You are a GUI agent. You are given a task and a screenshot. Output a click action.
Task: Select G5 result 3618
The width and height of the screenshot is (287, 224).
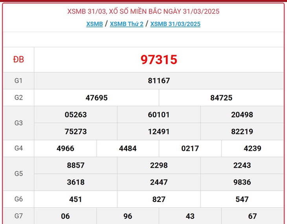pos(75,182)
